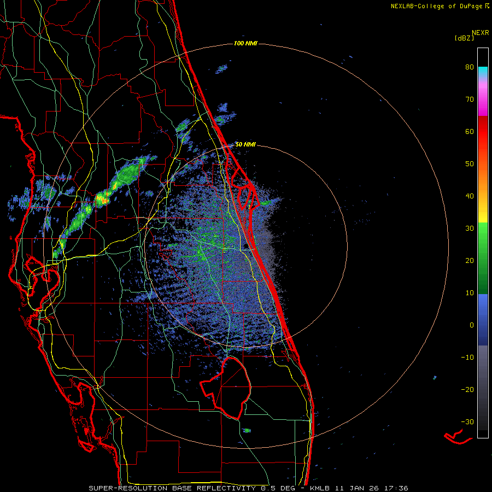Image resolution: width=492 pixels, height=492 pixels.
Task: Click the -10 value on the dBZ scale
Action: (467, 357)
